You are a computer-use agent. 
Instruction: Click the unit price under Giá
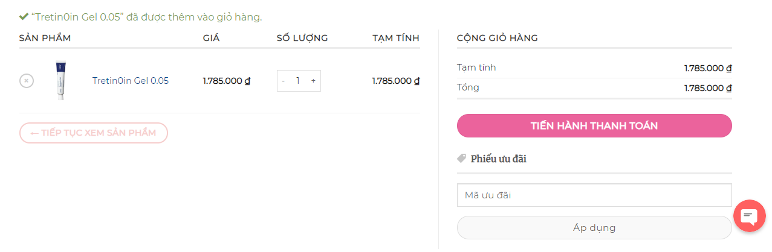point(227,81)
